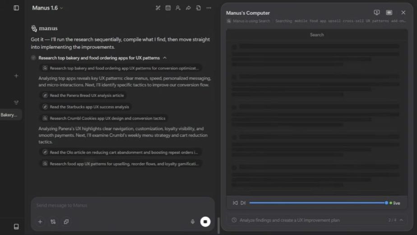Click the Send message to Manus input field

click(x=123, y=206)
